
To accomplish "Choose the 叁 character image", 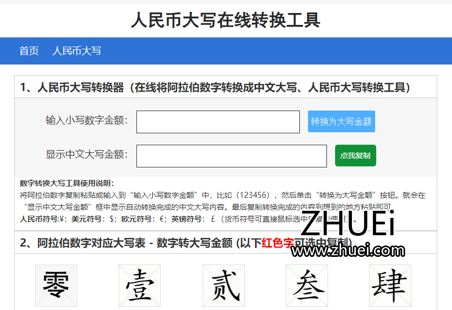I will tap(307, 286).
